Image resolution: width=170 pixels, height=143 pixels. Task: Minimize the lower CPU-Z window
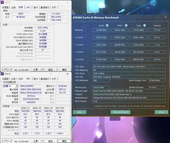click(51, 74)
